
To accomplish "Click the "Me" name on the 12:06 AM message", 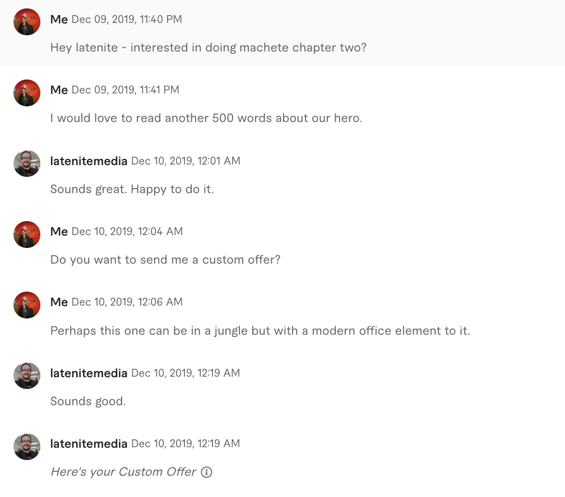I will (59, 302).
